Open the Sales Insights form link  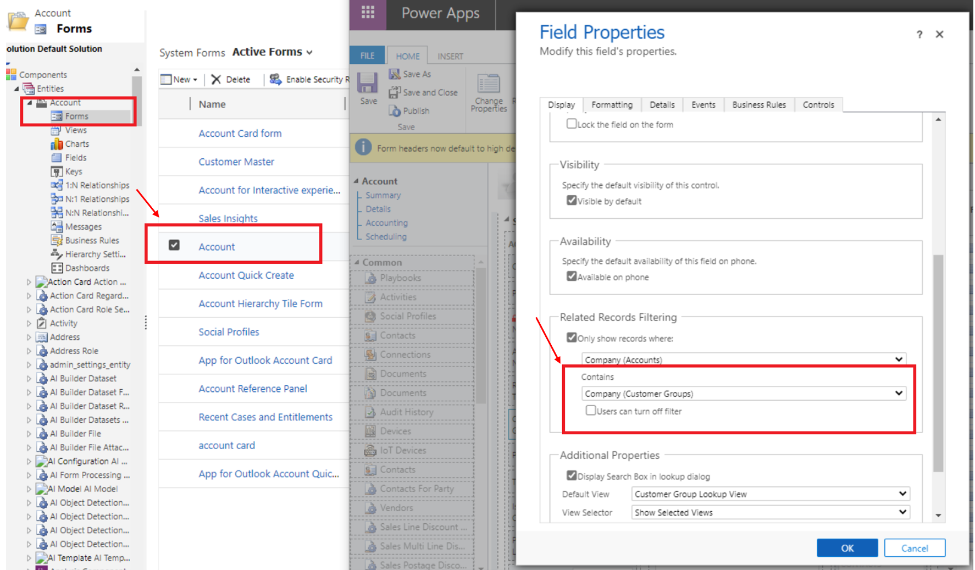(x=228, y=218)
